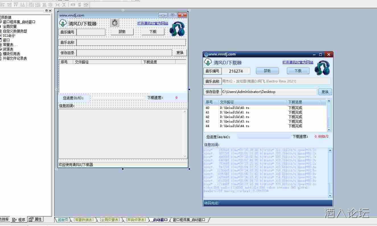Open the 窗口程序集_启动窗口 editor tab
This screenshot has height=226, width=377.
189,220
